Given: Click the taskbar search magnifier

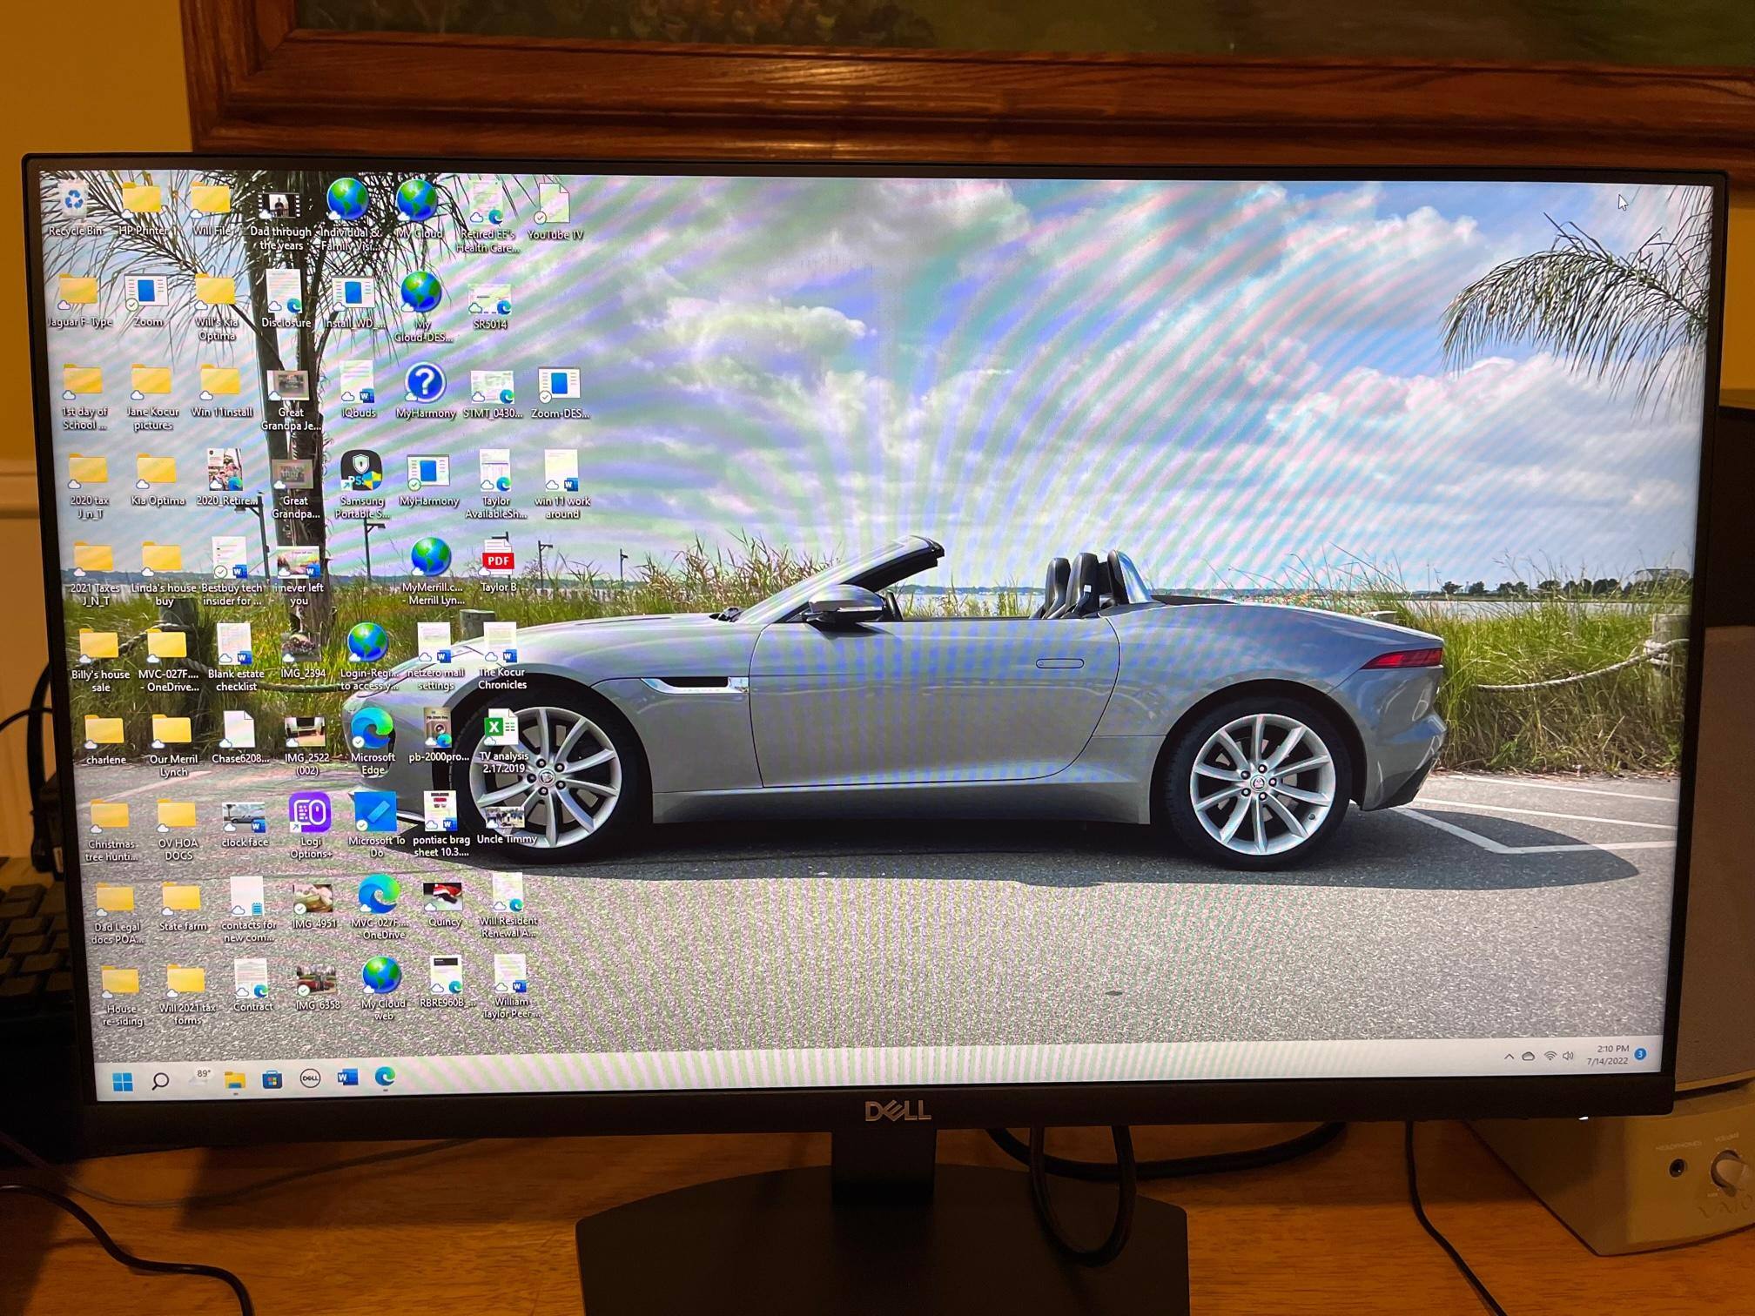Looking at the screenshot, I should 160,1081.
